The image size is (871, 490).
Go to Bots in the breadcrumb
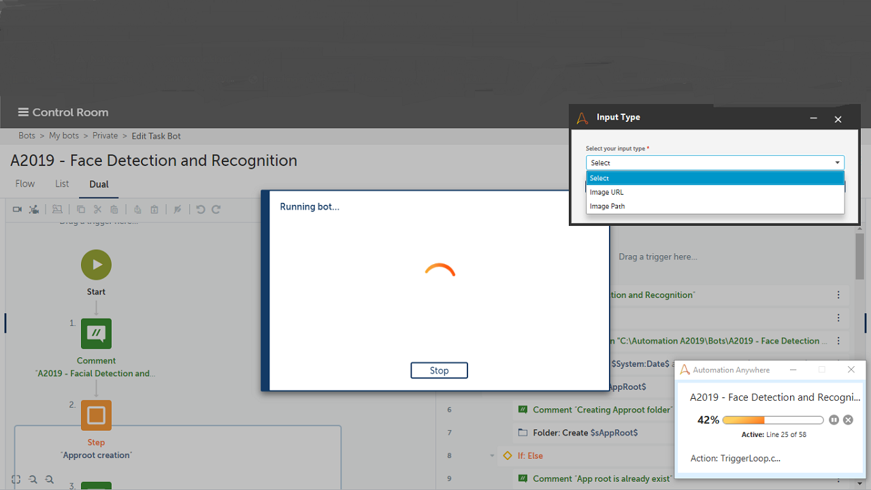point(27,136)
